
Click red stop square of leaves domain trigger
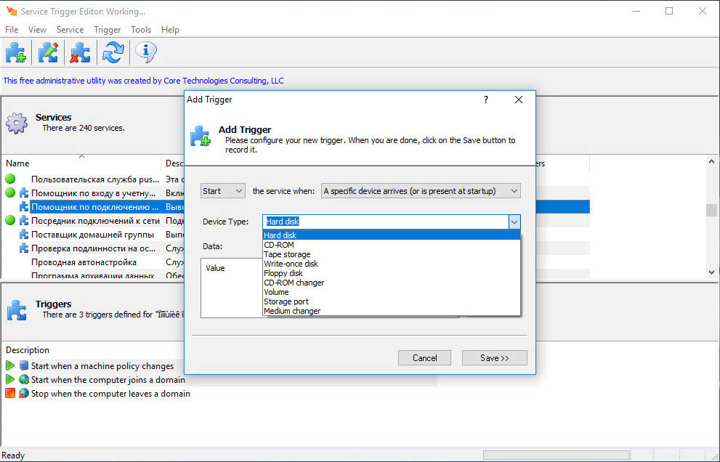point(10,393)
